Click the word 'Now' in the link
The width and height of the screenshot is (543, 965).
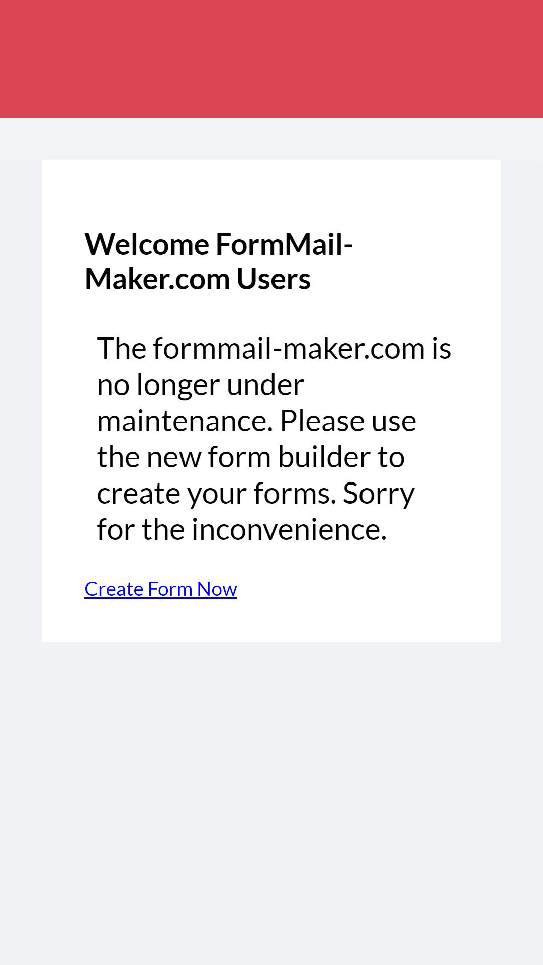217,589
